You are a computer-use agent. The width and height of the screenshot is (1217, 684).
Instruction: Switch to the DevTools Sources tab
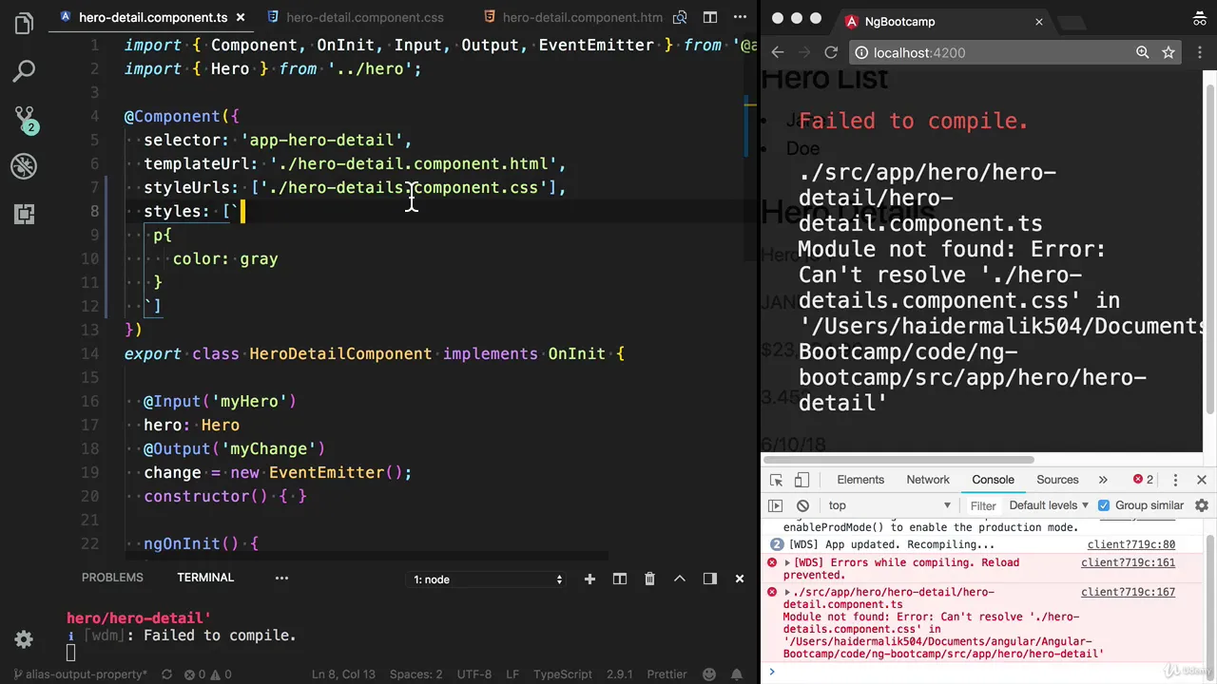1057,480
